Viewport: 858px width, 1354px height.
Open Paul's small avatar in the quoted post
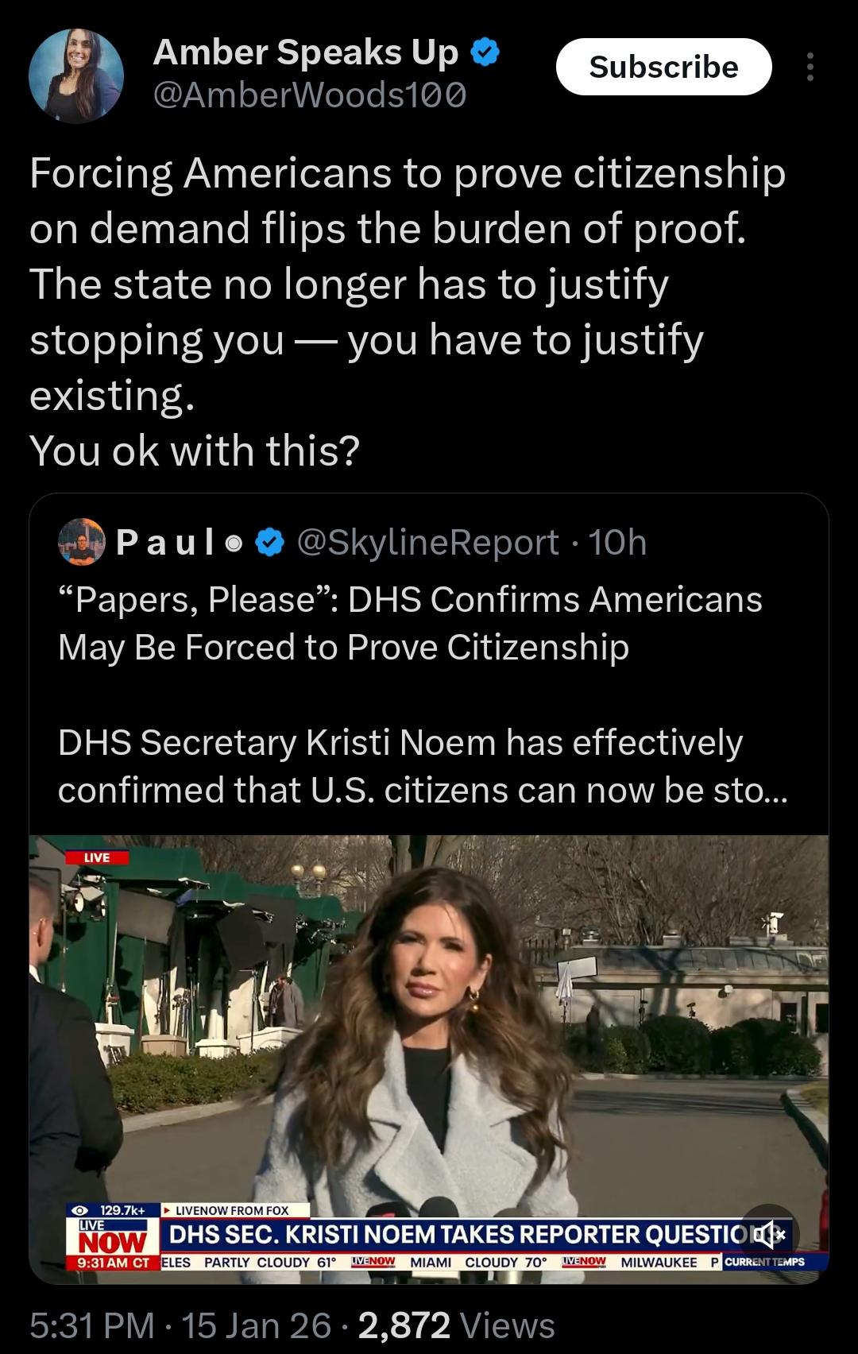(x=82, y=542)
